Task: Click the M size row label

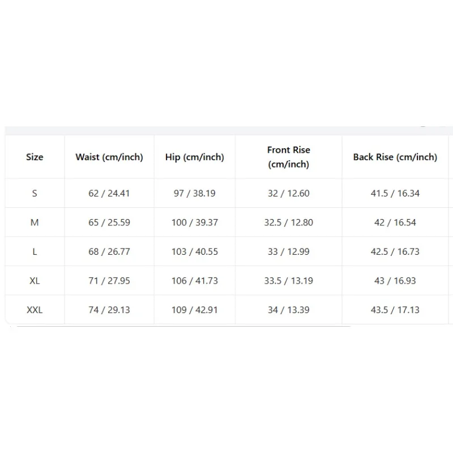Action: [x=35, y=222]
